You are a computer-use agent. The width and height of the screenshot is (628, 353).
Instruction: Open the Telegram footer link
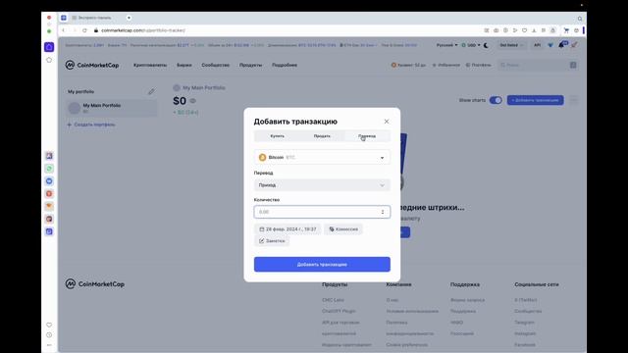tap(524, 323)
